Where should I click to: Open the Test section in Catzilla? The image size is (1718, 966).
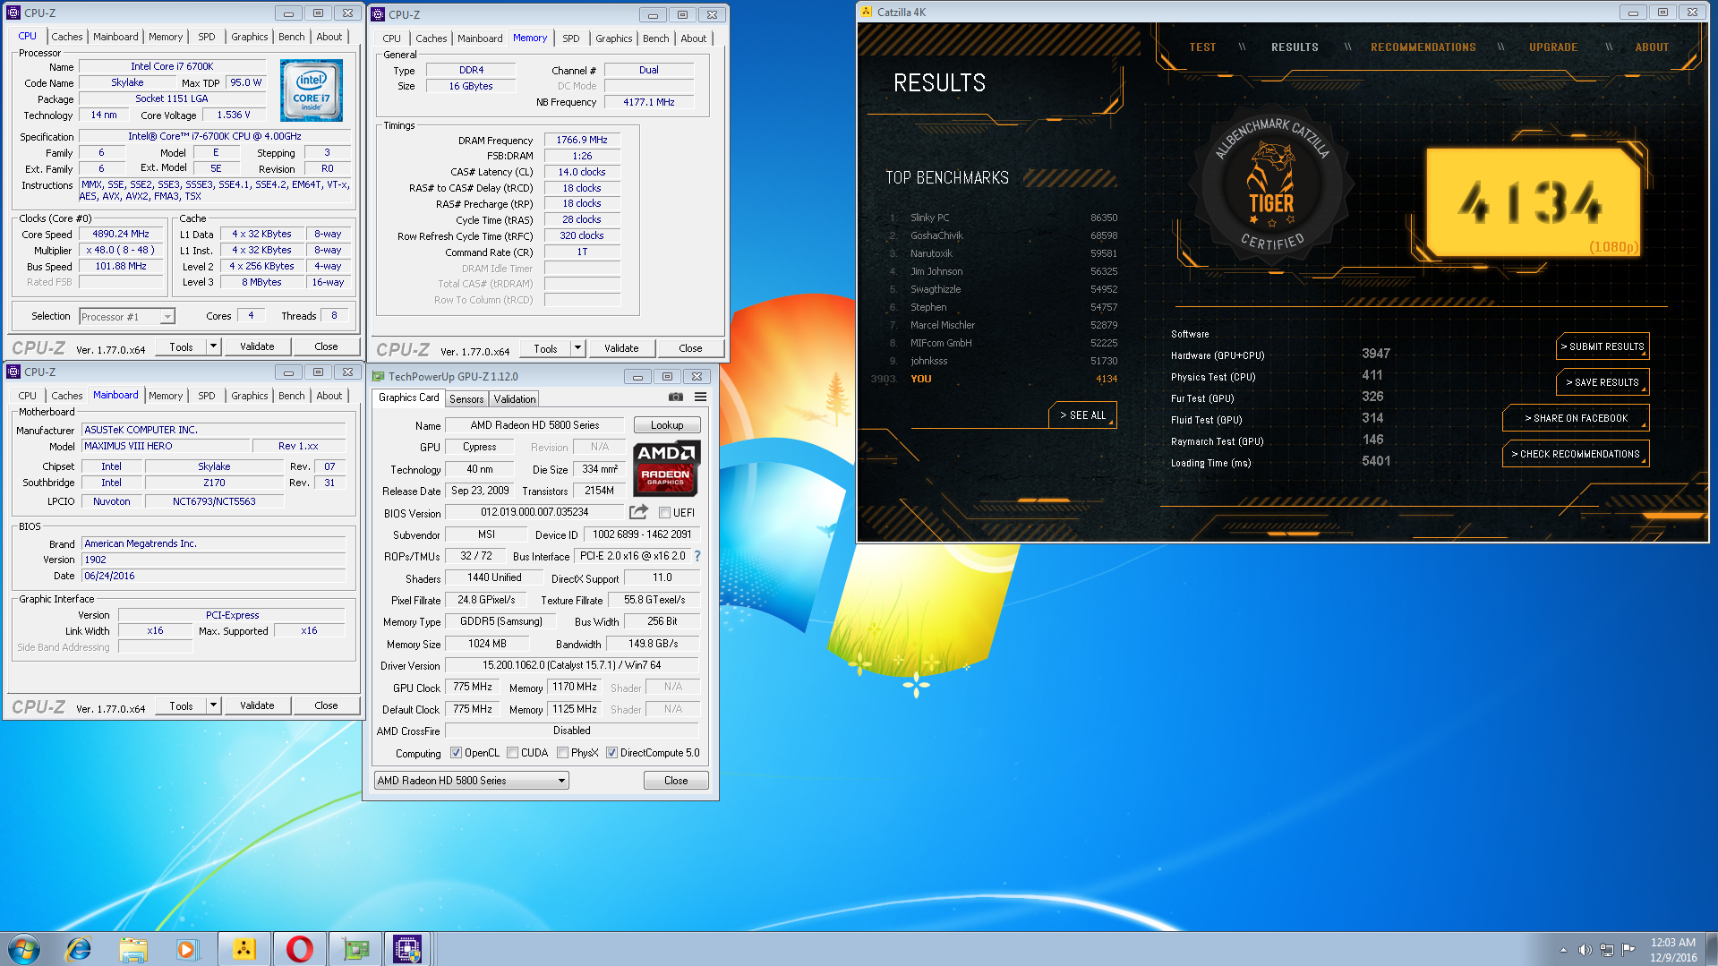coord(1202,47)
